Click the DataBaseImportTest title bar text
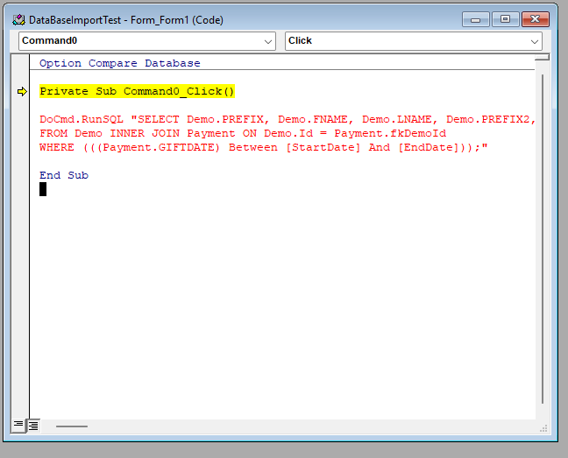The width and height of the screenshot is (568, 458). pos(126,20)
